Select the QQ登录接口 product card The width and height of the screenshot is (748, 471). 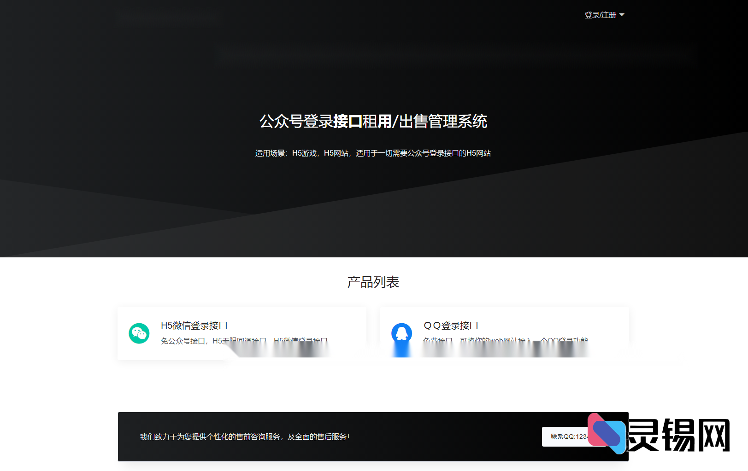coord(504,333)
